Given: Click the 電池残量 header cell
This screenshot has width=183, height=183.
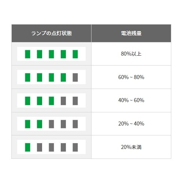Looking at the screenshot, I should 131,33.
